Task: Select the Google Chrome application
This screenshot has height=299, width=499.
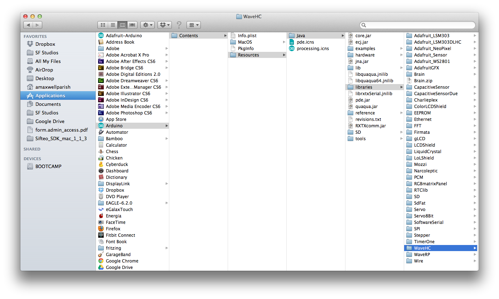Action: click(132, 261)
